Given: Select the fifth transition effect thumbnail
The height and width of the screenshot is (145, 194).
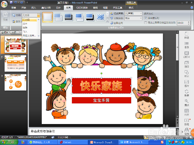Looking at the screenshot, I should point(90,17).
